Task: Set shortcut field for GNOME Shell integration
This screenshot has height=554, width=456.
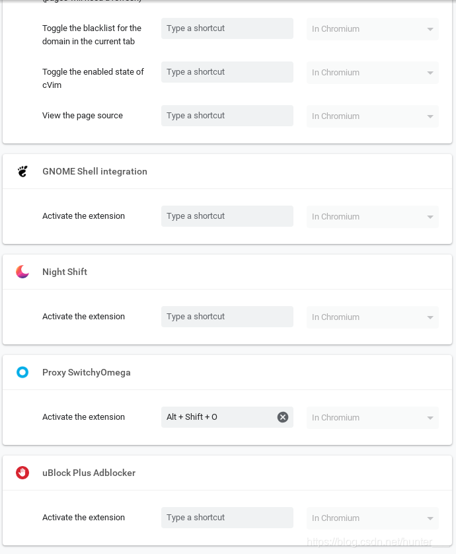Action: 227,216
